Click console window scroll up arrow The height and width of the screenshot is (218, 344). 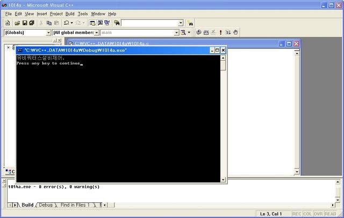[x=223, y=58]
